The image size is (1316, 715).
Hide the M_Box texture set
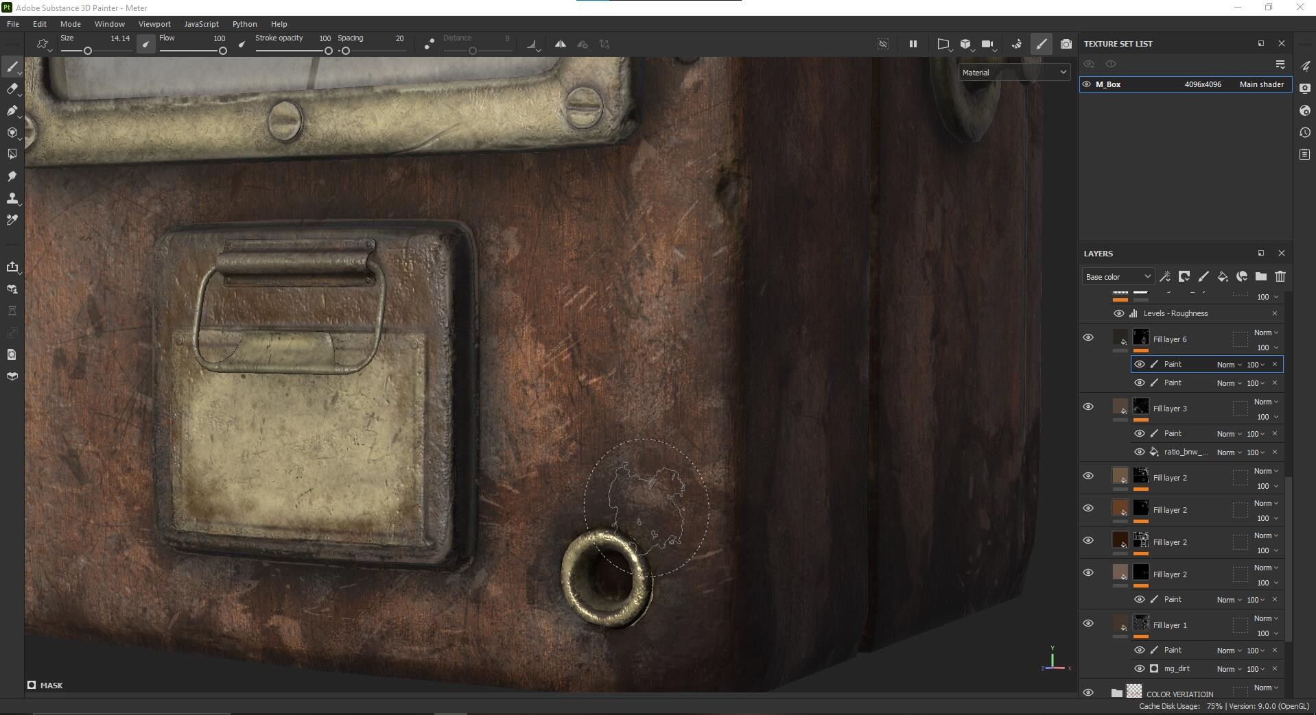(1088, 84)
